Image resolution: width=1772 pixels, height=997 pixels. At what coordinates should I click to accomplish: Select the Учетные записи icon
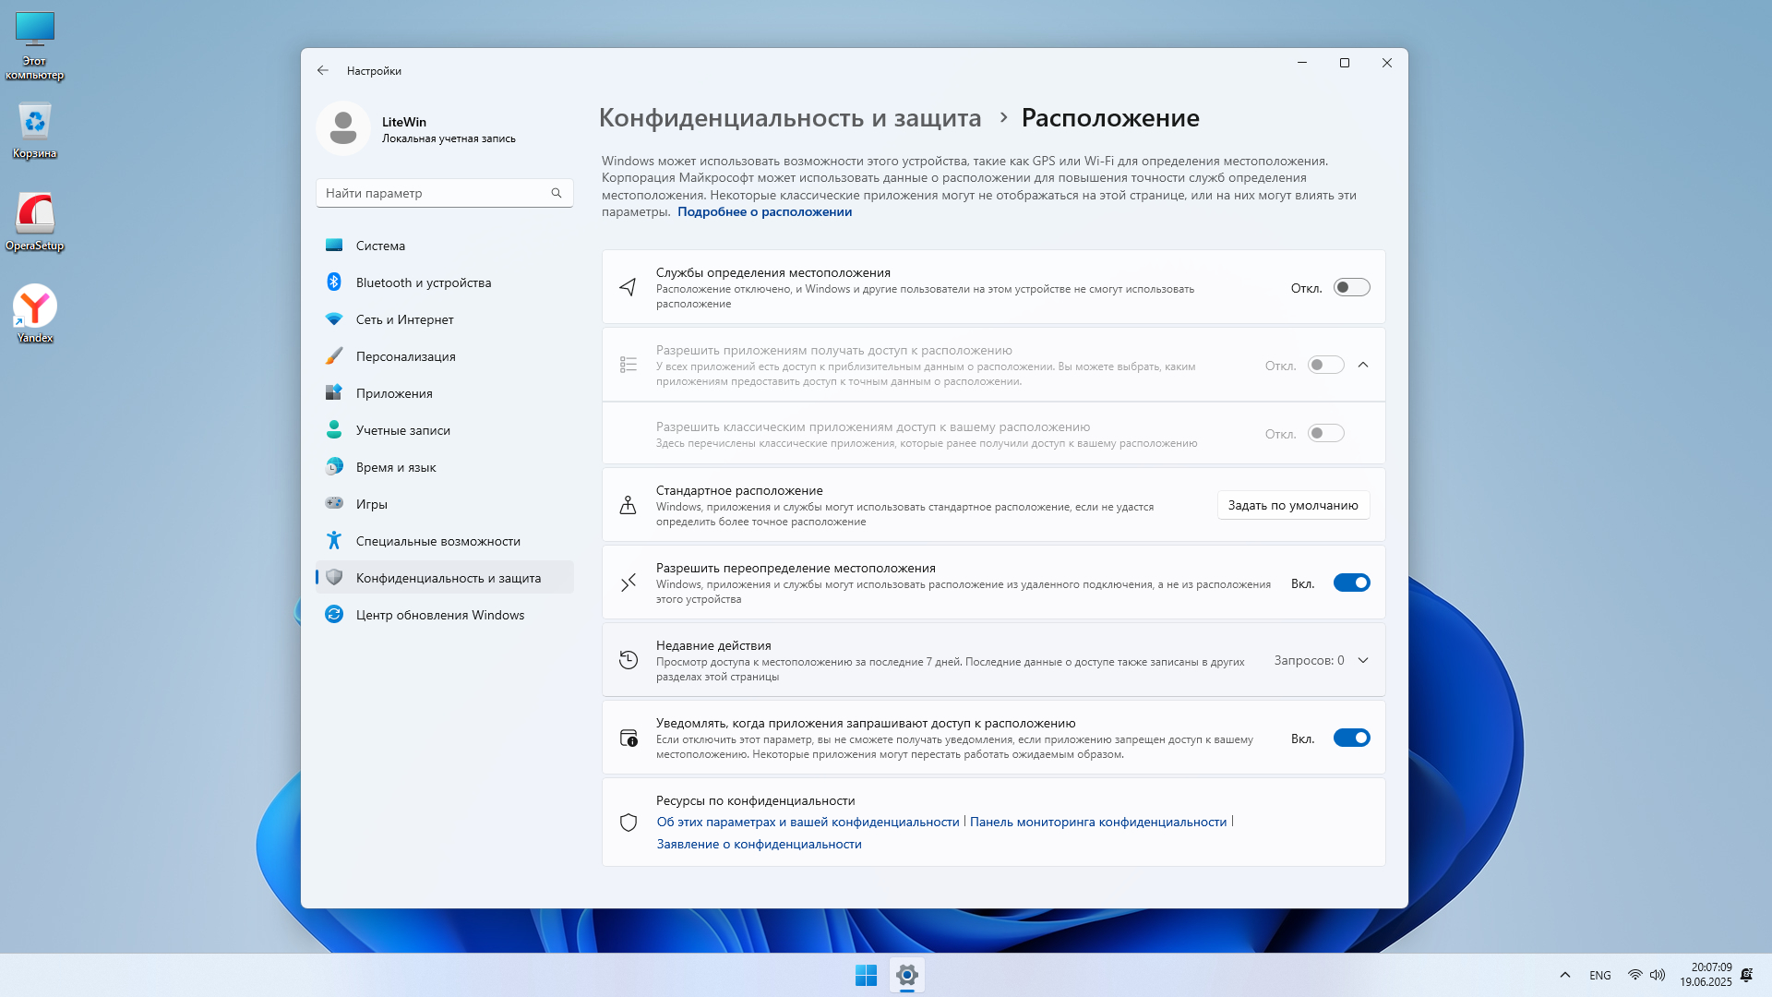(x=334, y=429)
